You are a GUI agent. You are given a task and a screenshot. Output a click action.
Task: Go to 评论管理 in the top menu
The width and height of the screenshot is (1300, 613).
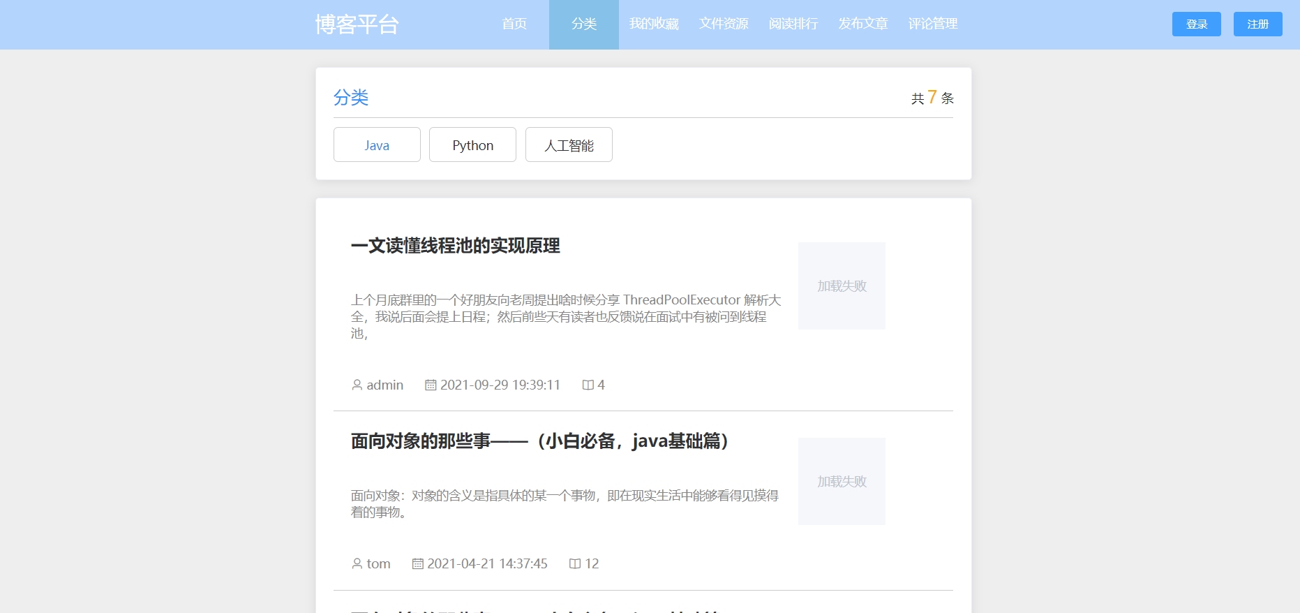[x=933, y=24]
